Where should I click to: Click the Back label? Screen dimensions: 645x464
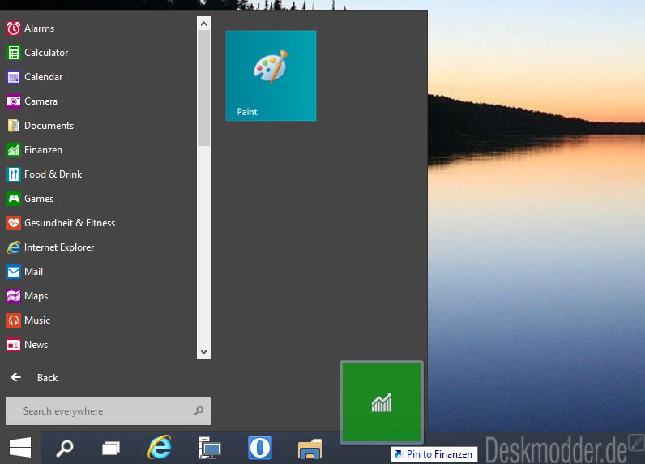[47, 377]
